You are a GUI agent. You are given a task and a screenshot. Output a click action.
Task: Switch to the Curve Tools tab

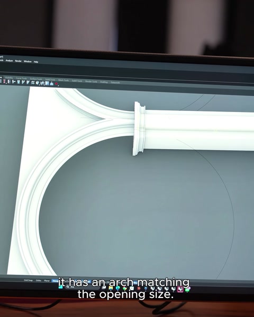pyautogui.click(x=21, y=78)
